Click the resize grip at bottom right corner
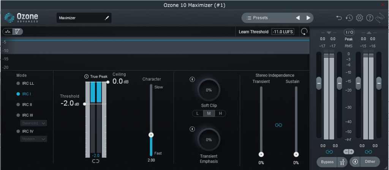 click(386, 167)
